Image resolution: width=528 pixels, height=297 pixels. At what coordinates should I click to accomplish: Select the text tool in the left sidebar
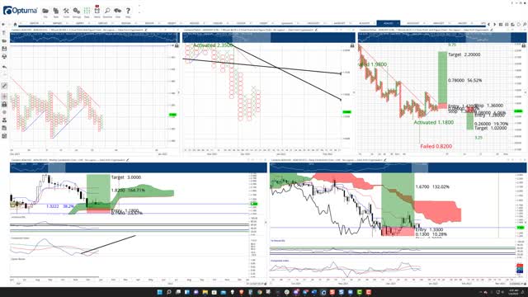coord(4,33)
